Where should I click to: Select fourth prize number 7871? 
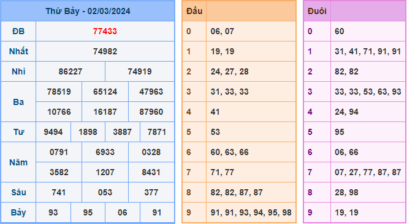(157, 132)
